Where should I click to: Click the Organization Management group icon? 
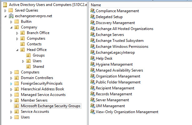(93, 76)
